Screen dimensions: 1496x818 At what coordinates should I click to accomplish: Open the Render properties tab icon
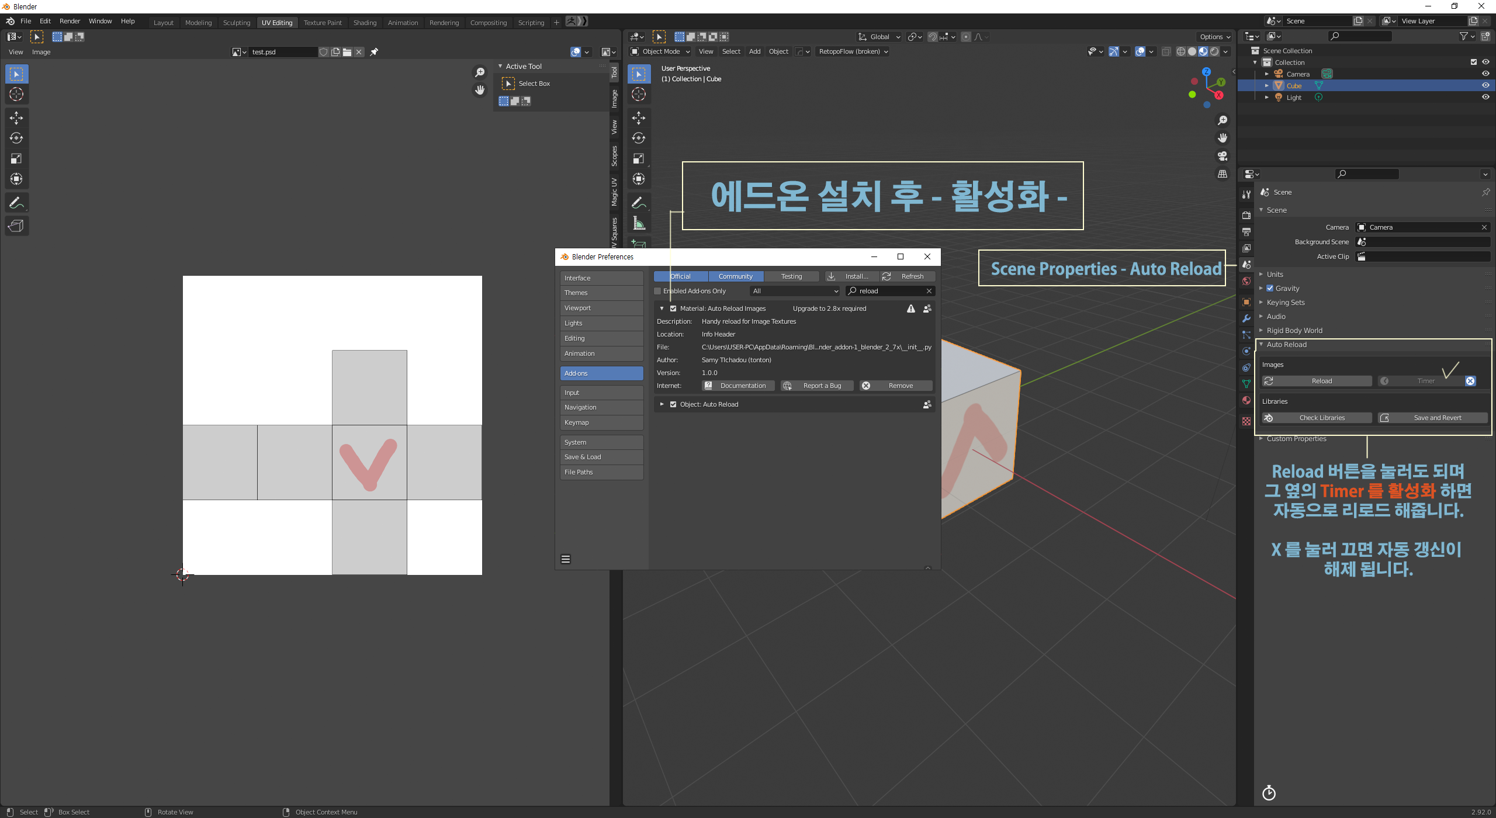click(x=1246, y=216)
